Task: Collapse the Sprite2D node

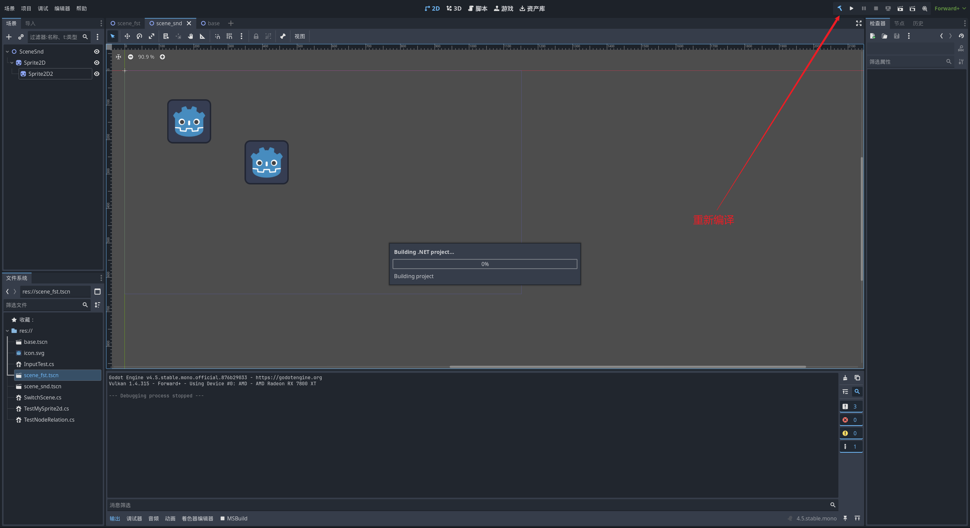Action: (x=12, y=62)
